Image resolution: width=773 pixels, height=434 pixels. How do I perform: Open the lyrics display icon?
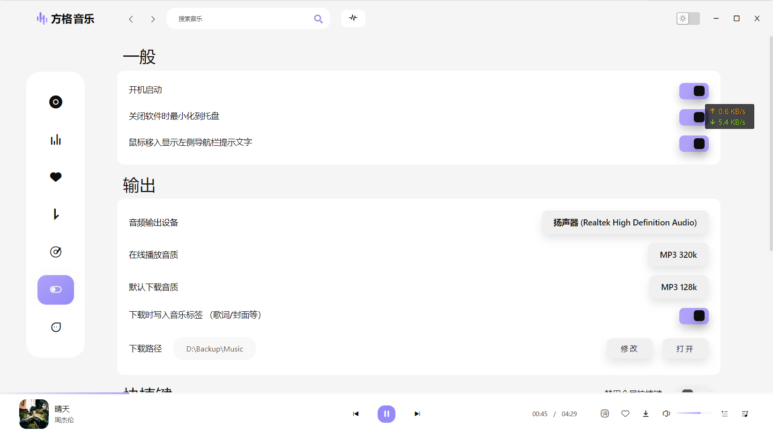(604, 413)
